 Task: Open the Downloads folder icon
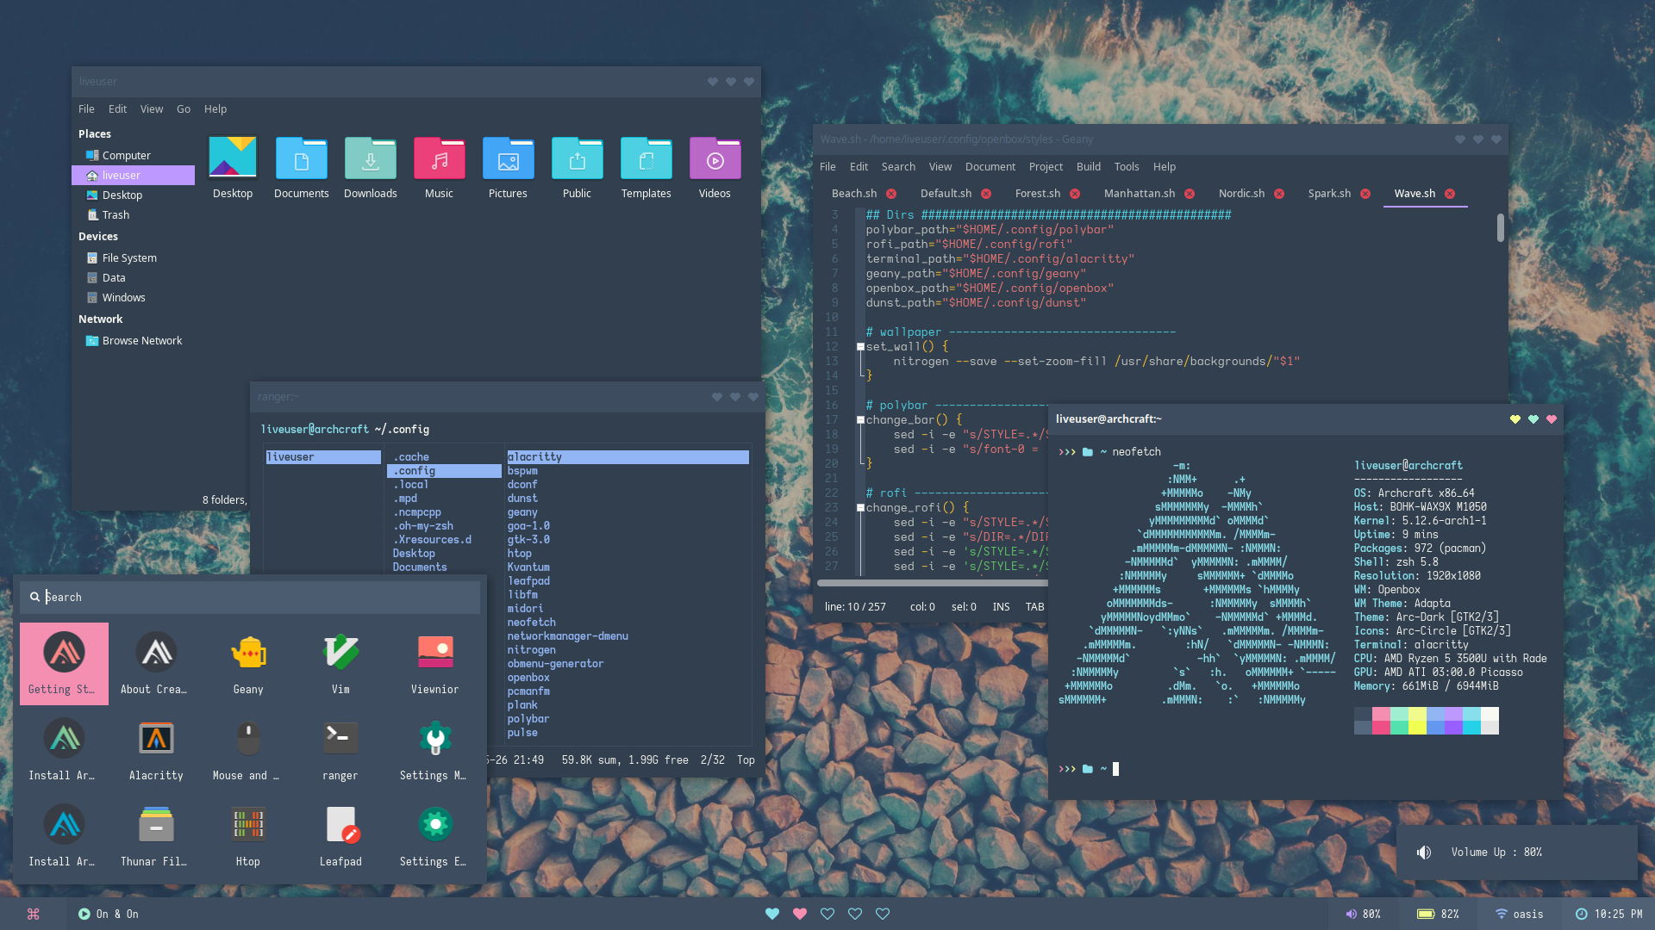coord(370,158)
